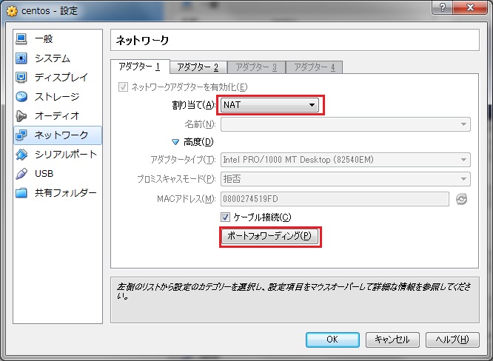Image resolution: width=493 pixels, height=361 pixels.
Task: Confirm settings with OK button
Action: coord(332,340)
